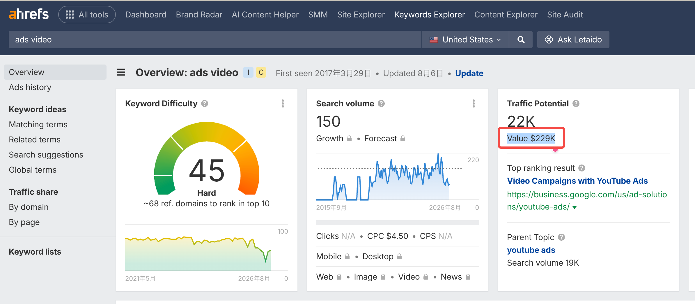Click the 'Value $229K' text
Viewport: 695px width, 304px height.
click(531, 138)
